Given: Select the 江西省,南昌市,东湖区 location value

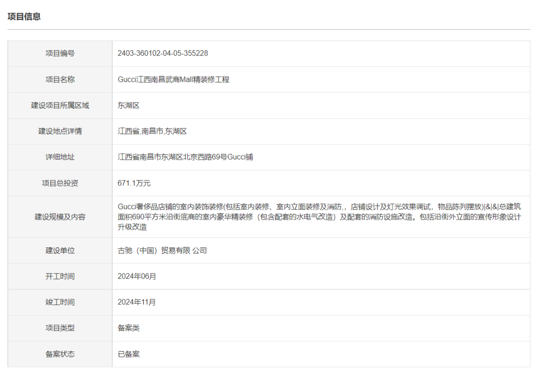Looking at the screenshot, I should pyautogui.click(x=152, y=132).
